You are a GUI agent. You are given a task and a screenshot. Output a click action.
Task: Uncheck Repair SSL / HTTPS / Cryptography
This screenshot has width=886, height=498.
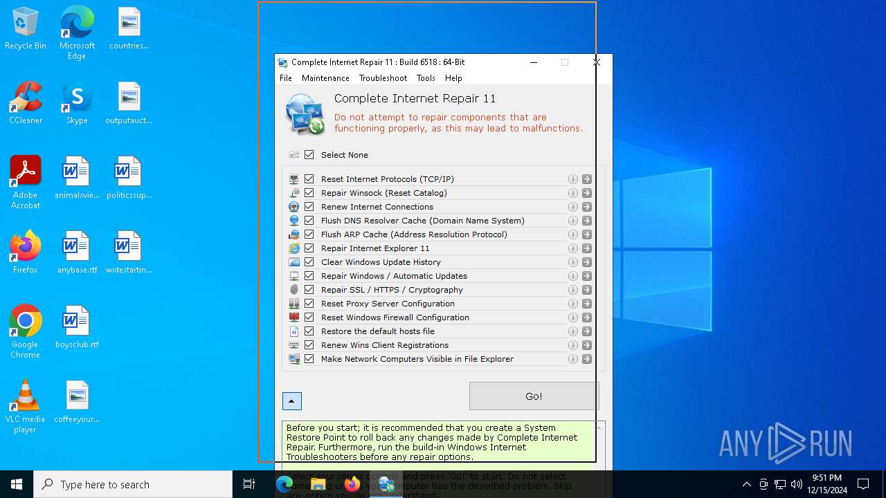point(309,290)
